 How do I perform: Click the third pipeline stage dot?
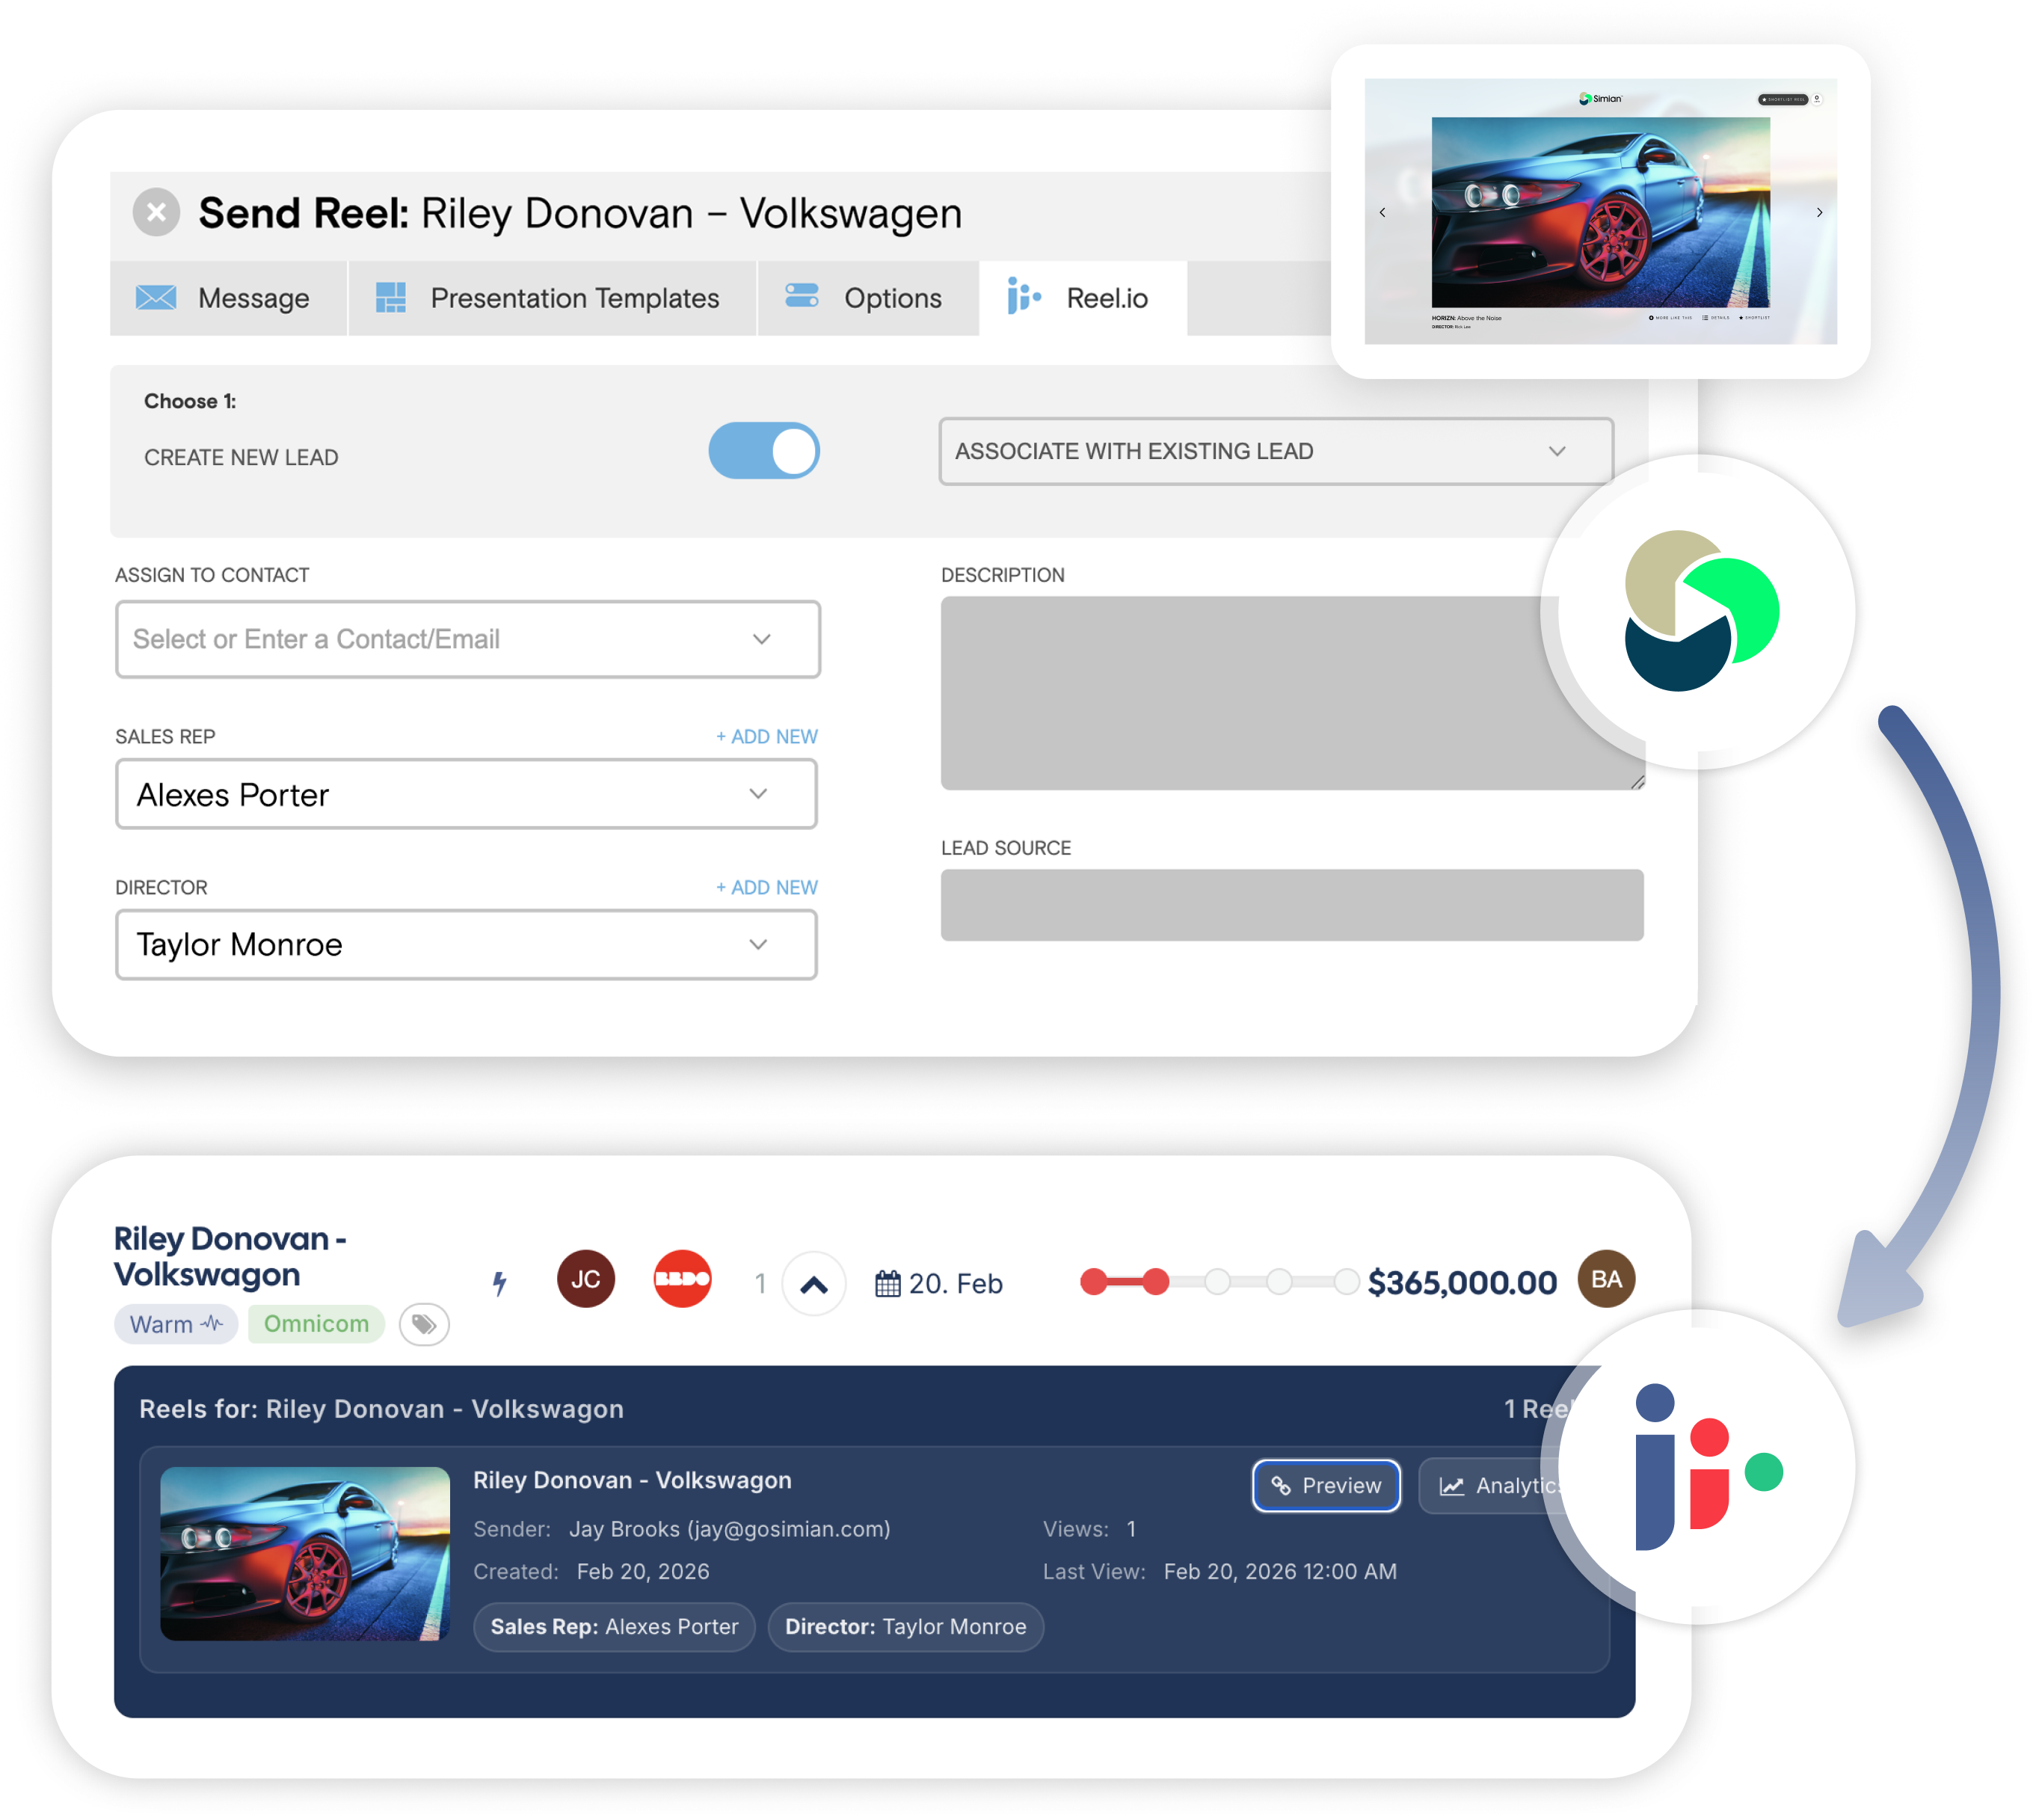pos(1217,1281)
